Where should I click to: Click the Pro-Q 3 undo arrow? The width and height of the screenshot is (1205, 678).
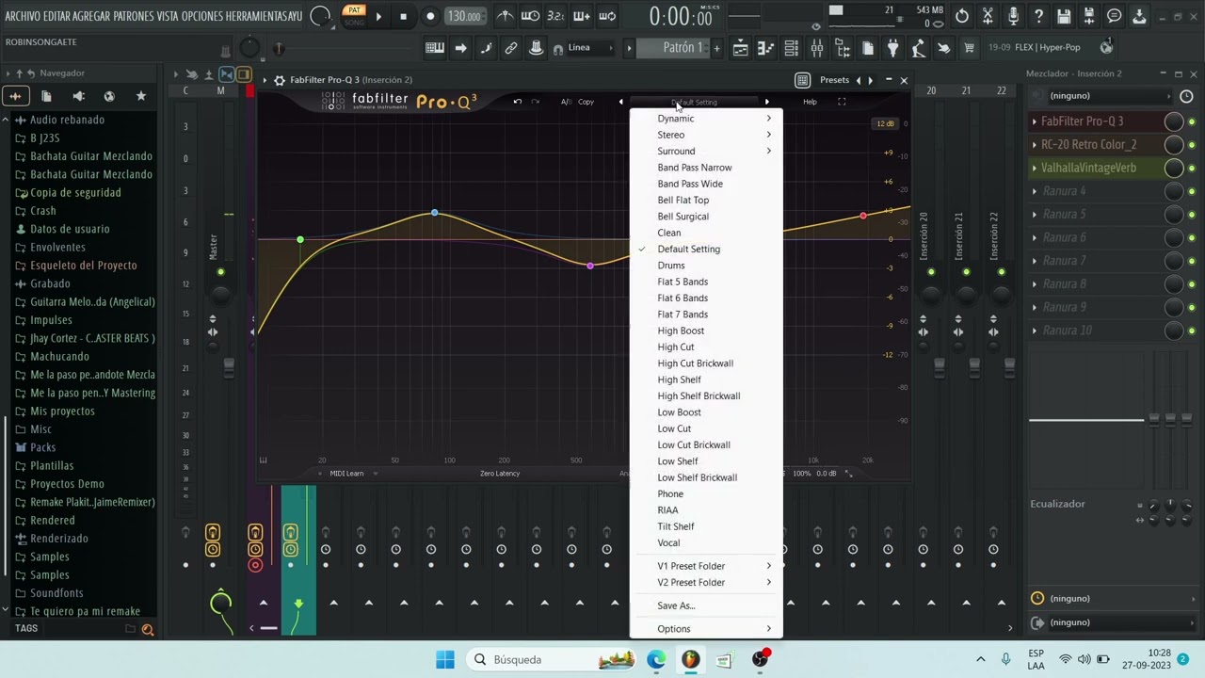point(517,102)
